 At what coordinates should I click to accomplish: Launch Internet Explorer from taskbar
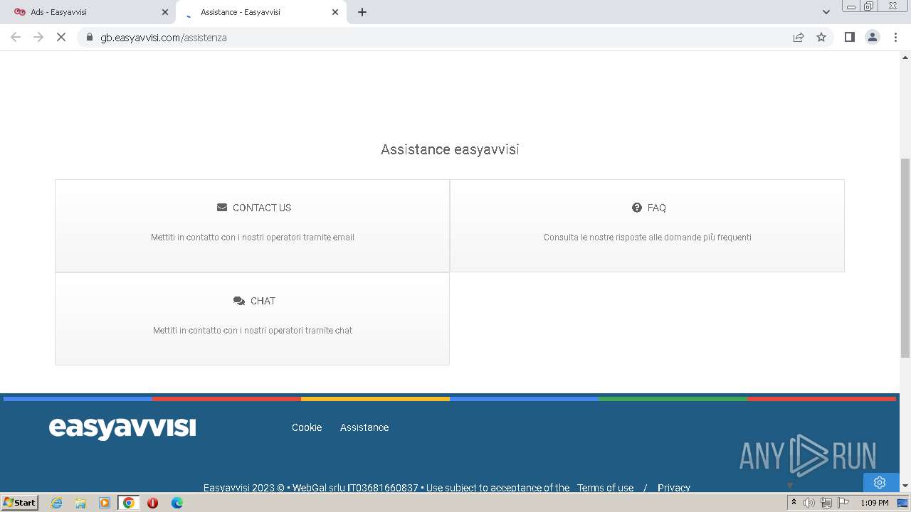tap(56, 503)
